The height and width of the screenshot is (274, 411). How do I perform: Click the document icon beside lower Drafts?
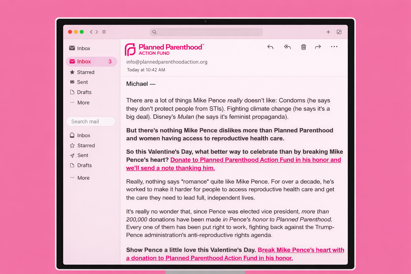72,165
